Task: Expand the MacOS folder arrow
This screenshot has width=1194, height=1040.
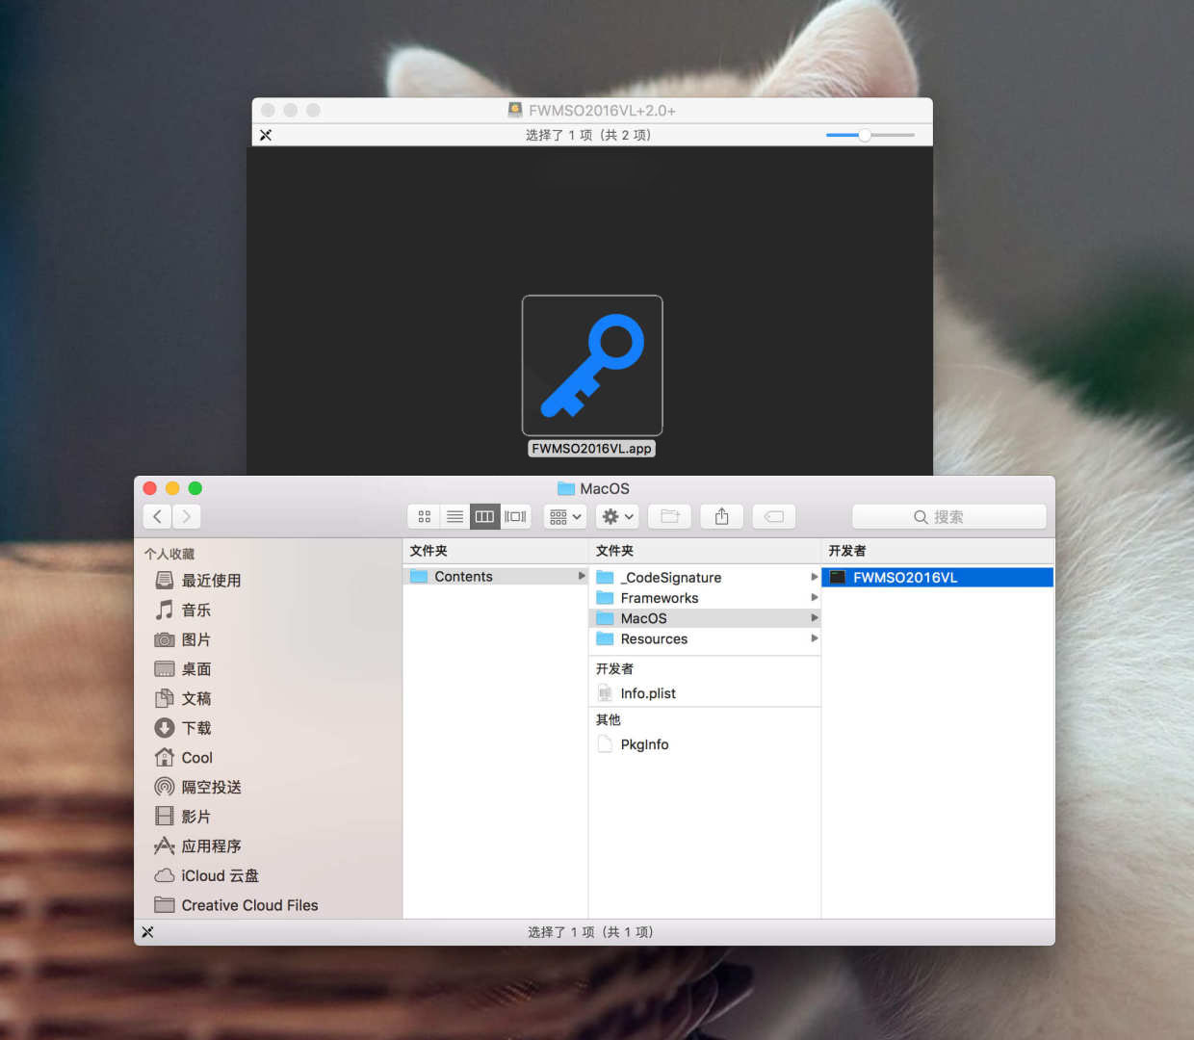Action: tap(815, 618)
